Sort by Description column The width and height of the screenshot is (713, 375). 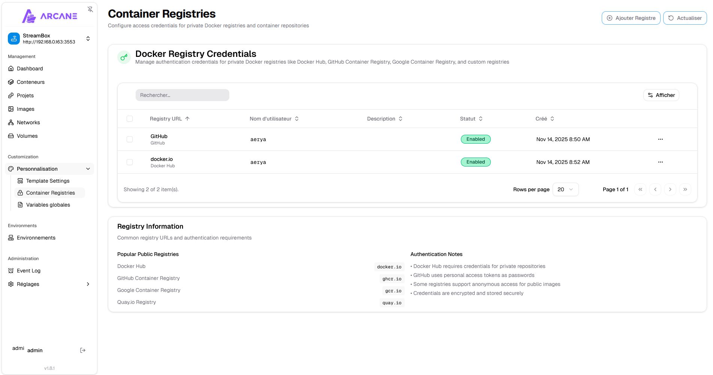point(385,119)
